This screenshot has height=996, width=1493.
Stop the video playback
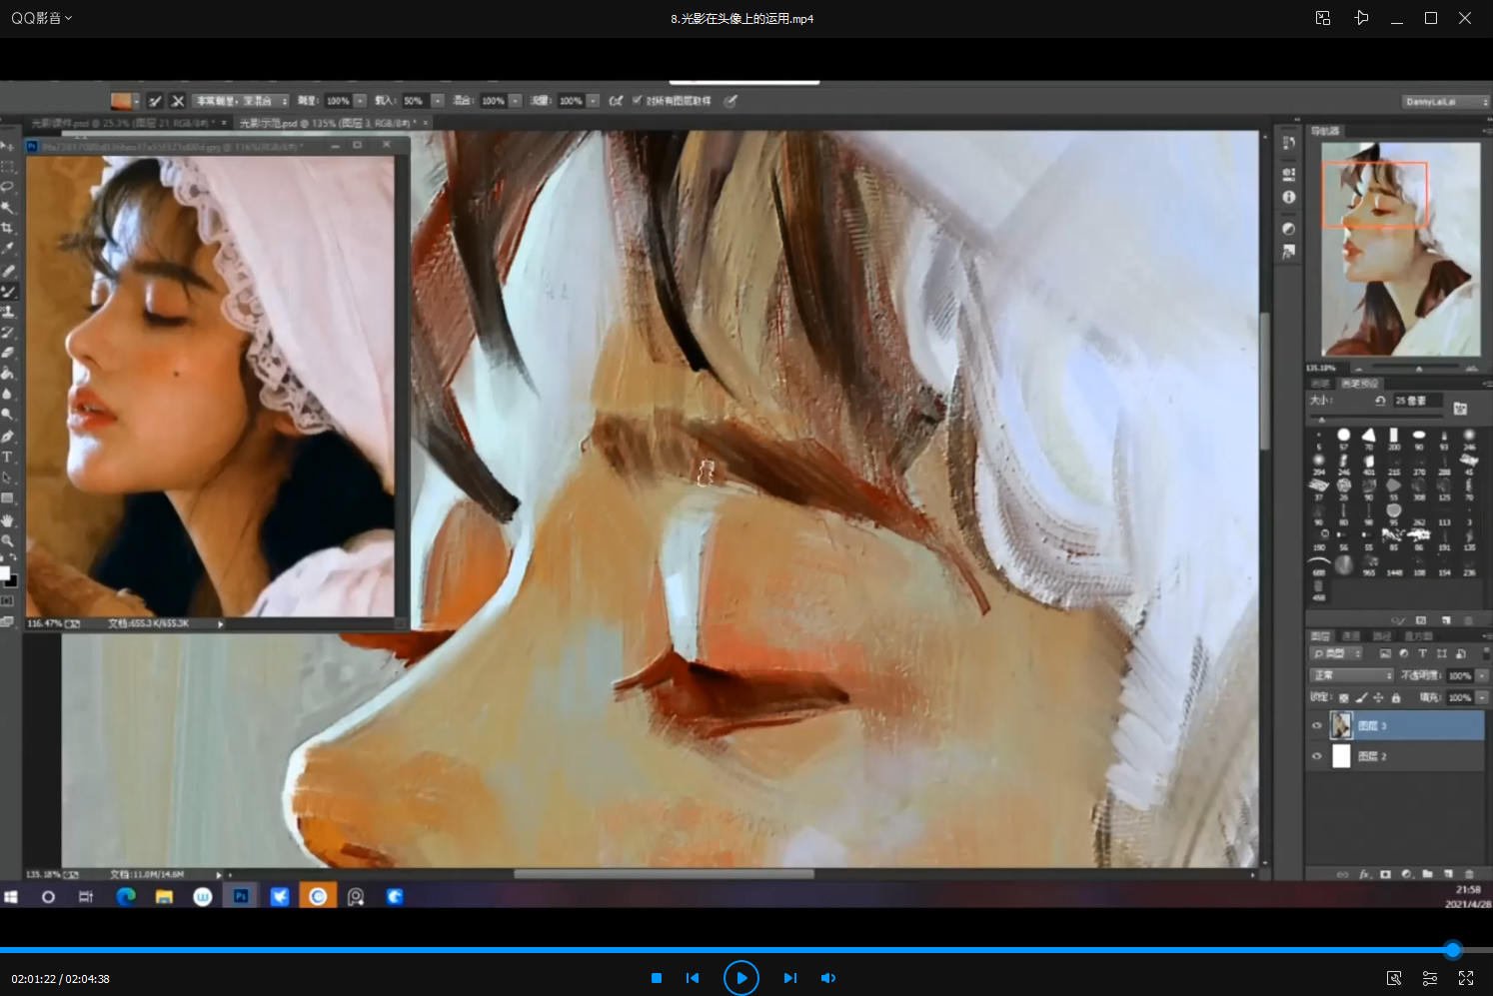coord(657,978)
